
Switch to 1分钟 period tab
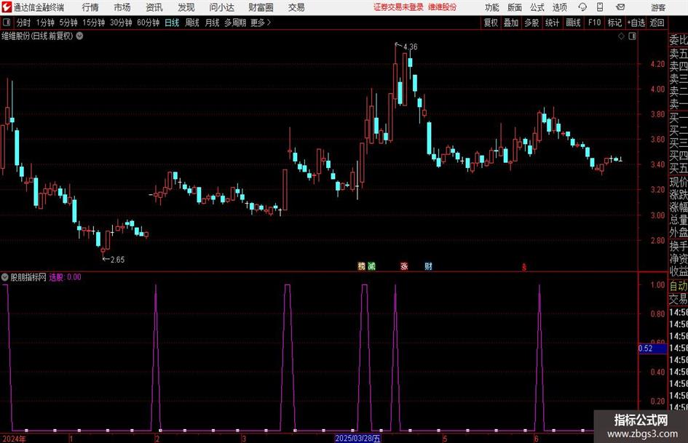click(45, 23)
